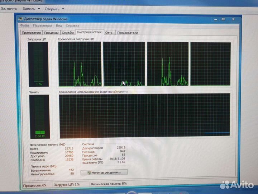258x194 pixels.
Task: Open the Запись dropdown in photo viewer
Action: coord(31,9)
